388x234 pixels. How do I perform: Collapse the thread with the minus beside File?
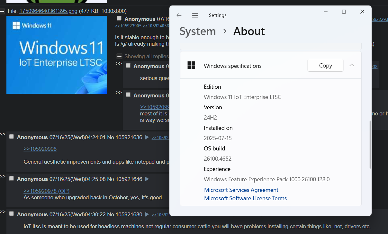pyautogui.click(x=2, y=11)
